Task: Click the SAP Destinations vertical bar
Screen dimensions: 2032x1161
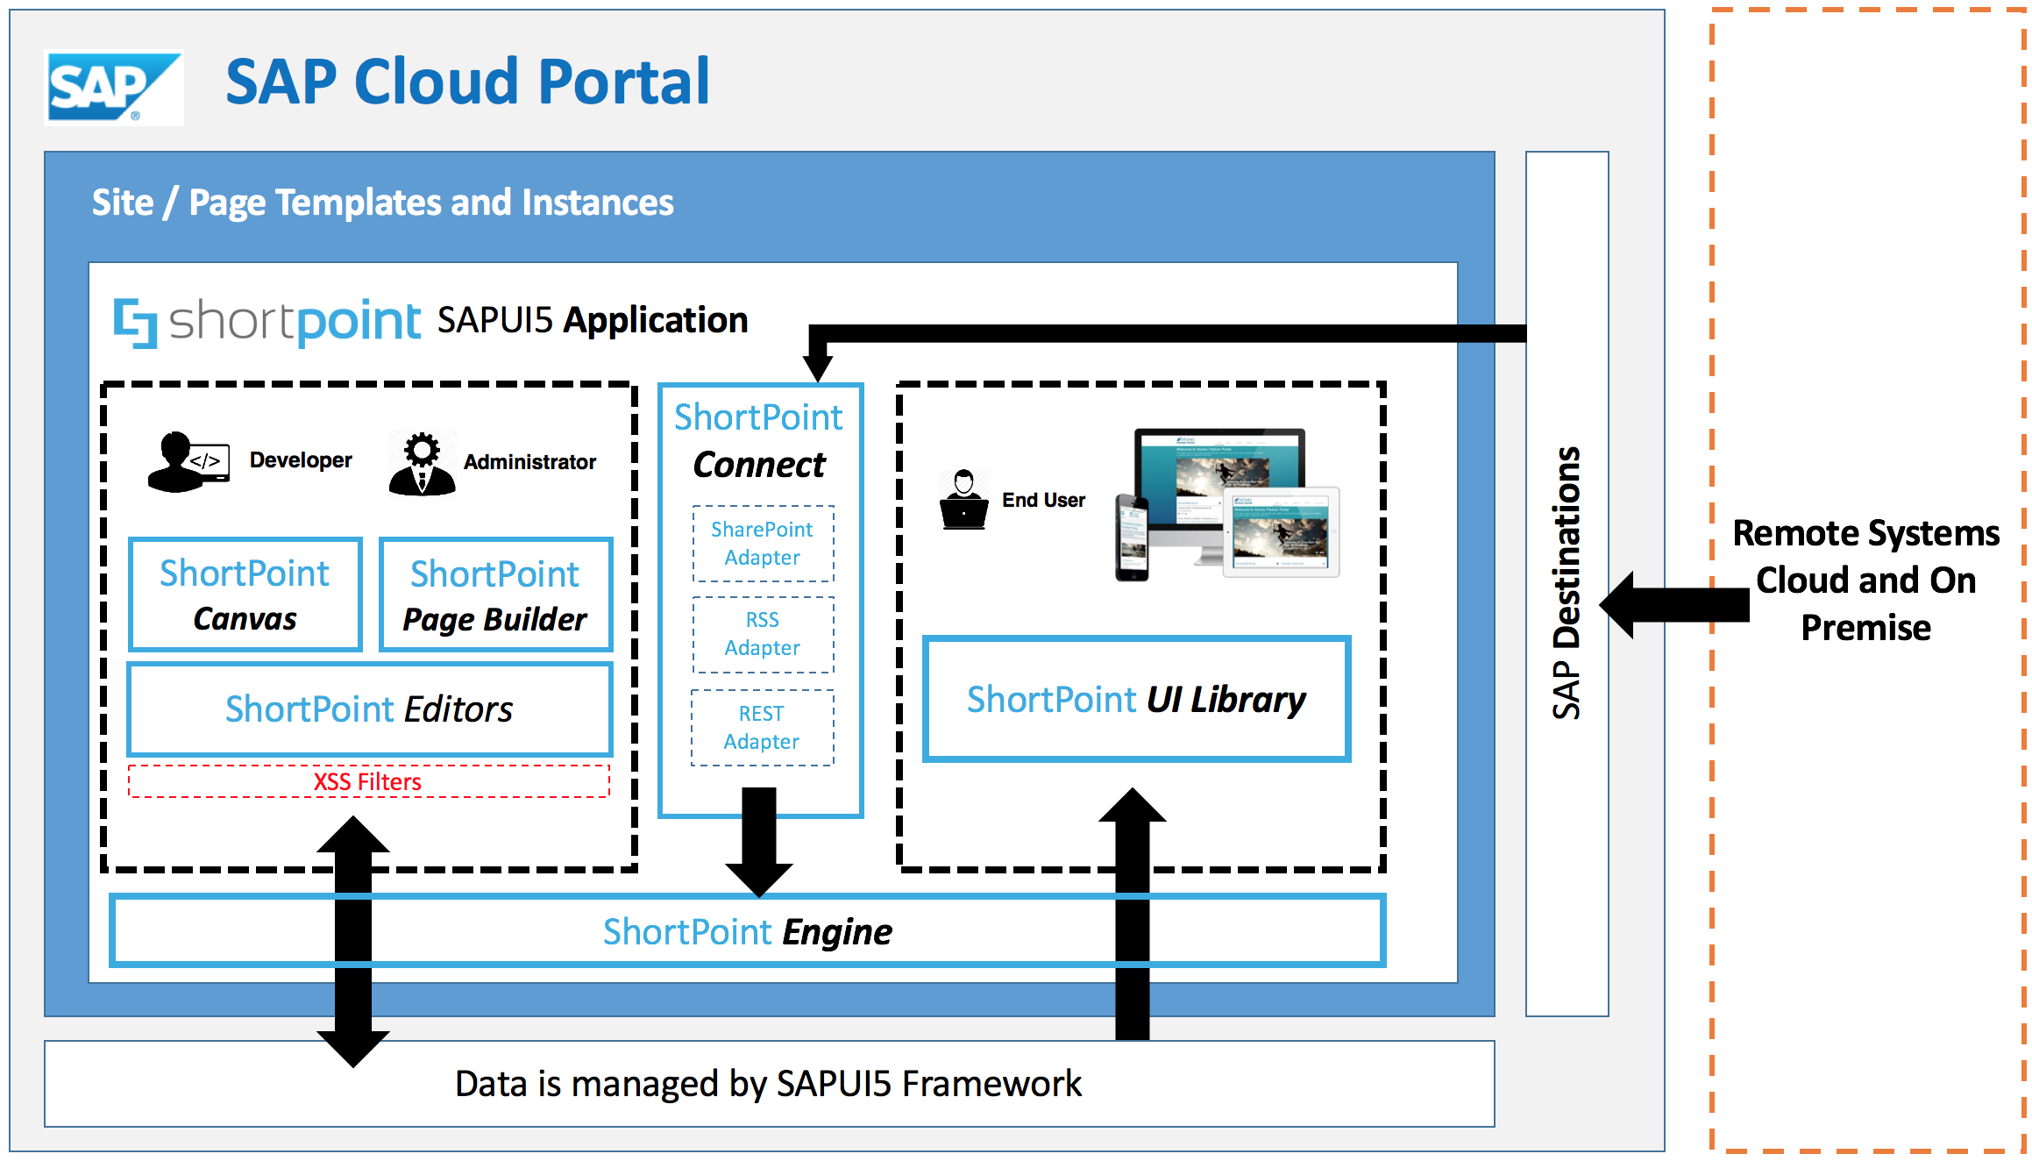Action: [1567, 583]
